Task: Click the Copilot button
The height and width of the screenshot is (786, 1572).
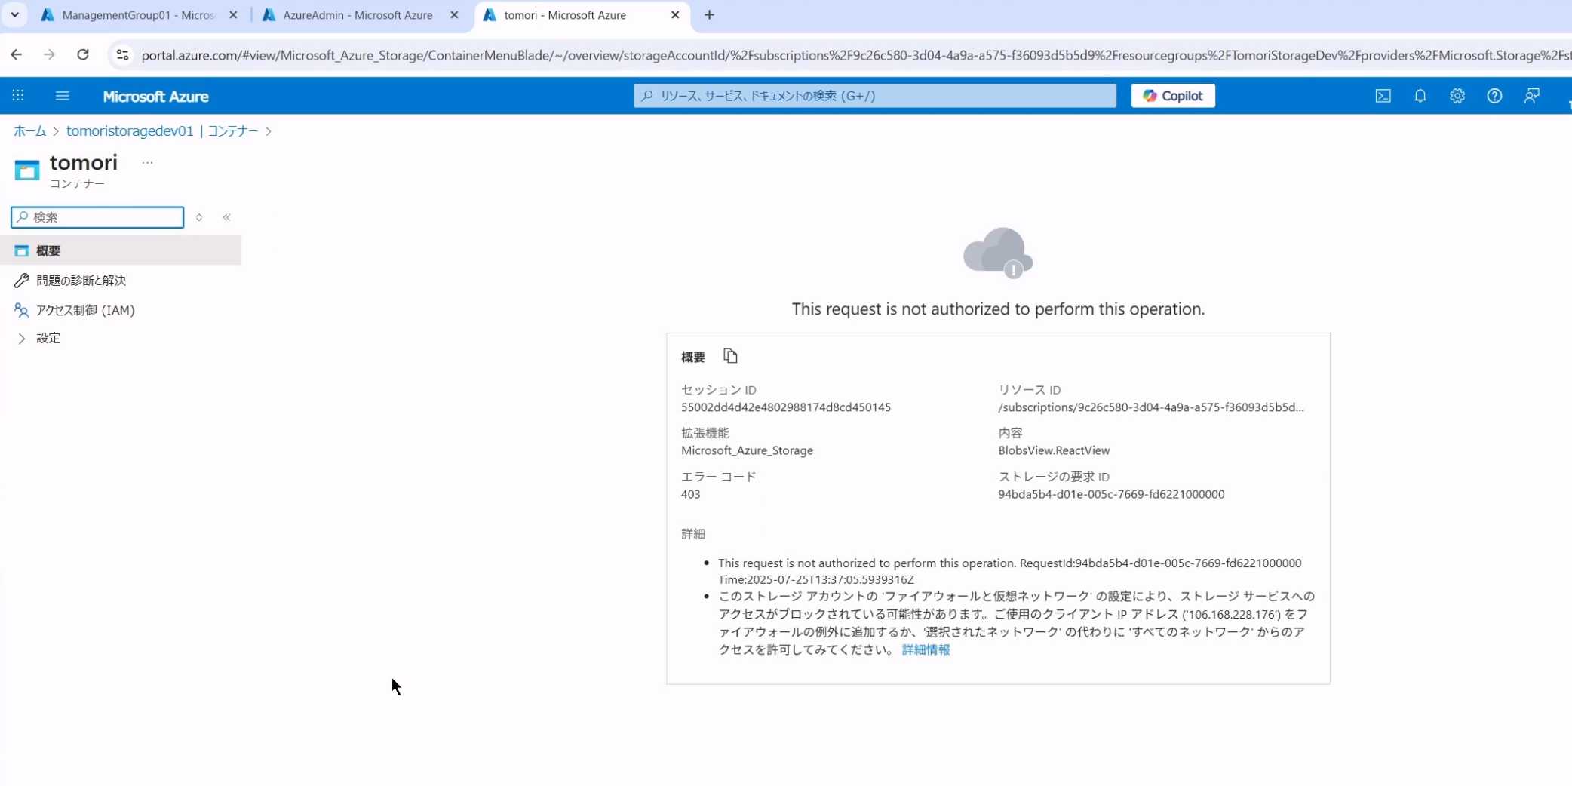Action: point(1172,96)
